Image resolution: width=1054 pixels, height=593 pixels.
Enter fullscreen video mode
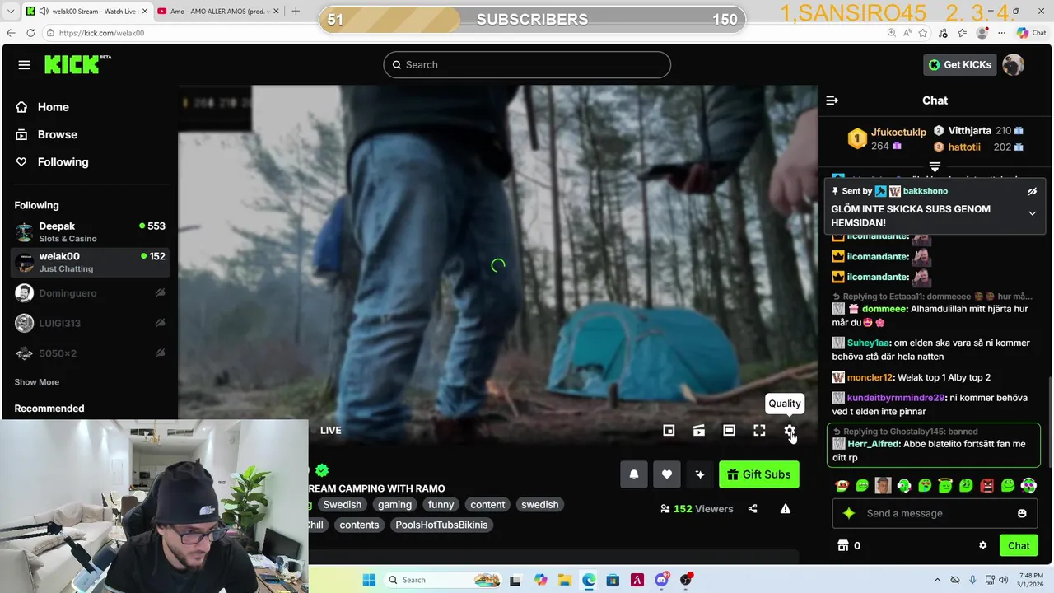(759, 430)
